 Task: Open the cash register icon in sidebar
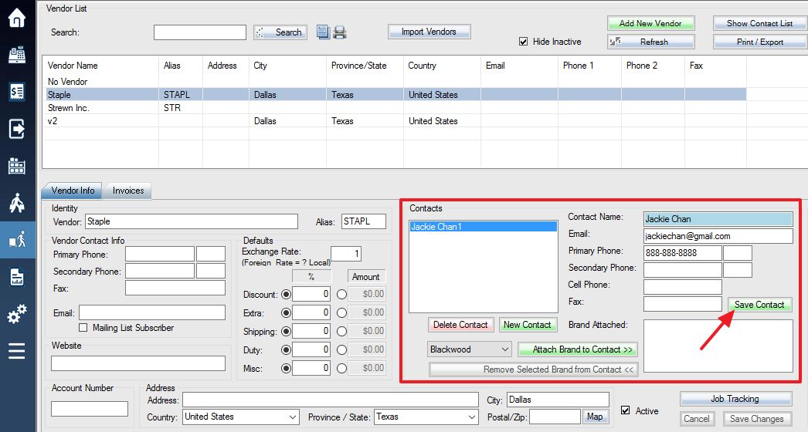coord(17,55)
